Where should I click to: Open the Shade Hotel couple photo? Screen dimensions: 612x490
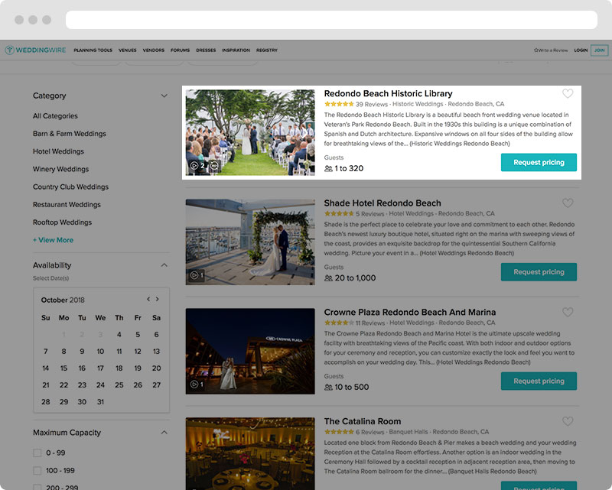tap(250, 242)
